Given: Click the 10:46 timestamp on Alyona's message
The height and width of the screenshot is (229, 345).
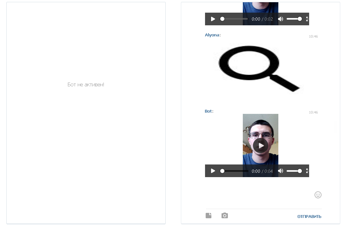Looking at the screenshot, I should click(x=314, y=36).
